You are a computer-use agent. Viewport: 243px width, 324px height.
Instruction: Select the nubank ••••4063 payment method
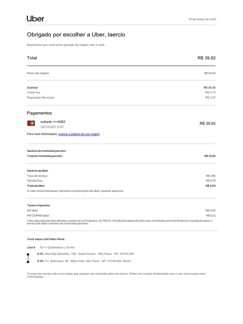[x=53, y=122]
